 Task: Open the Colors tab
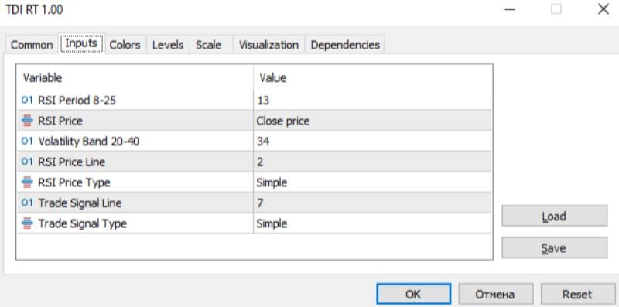tap(125, 45)
